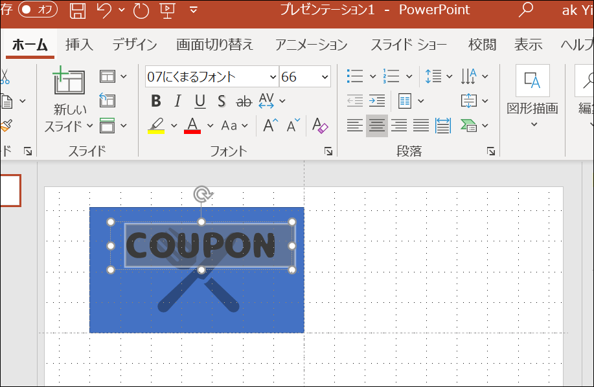This screenshot has height=387, width=594.
Task: Click the Numbering list icon
Action: tap(391, 76)
